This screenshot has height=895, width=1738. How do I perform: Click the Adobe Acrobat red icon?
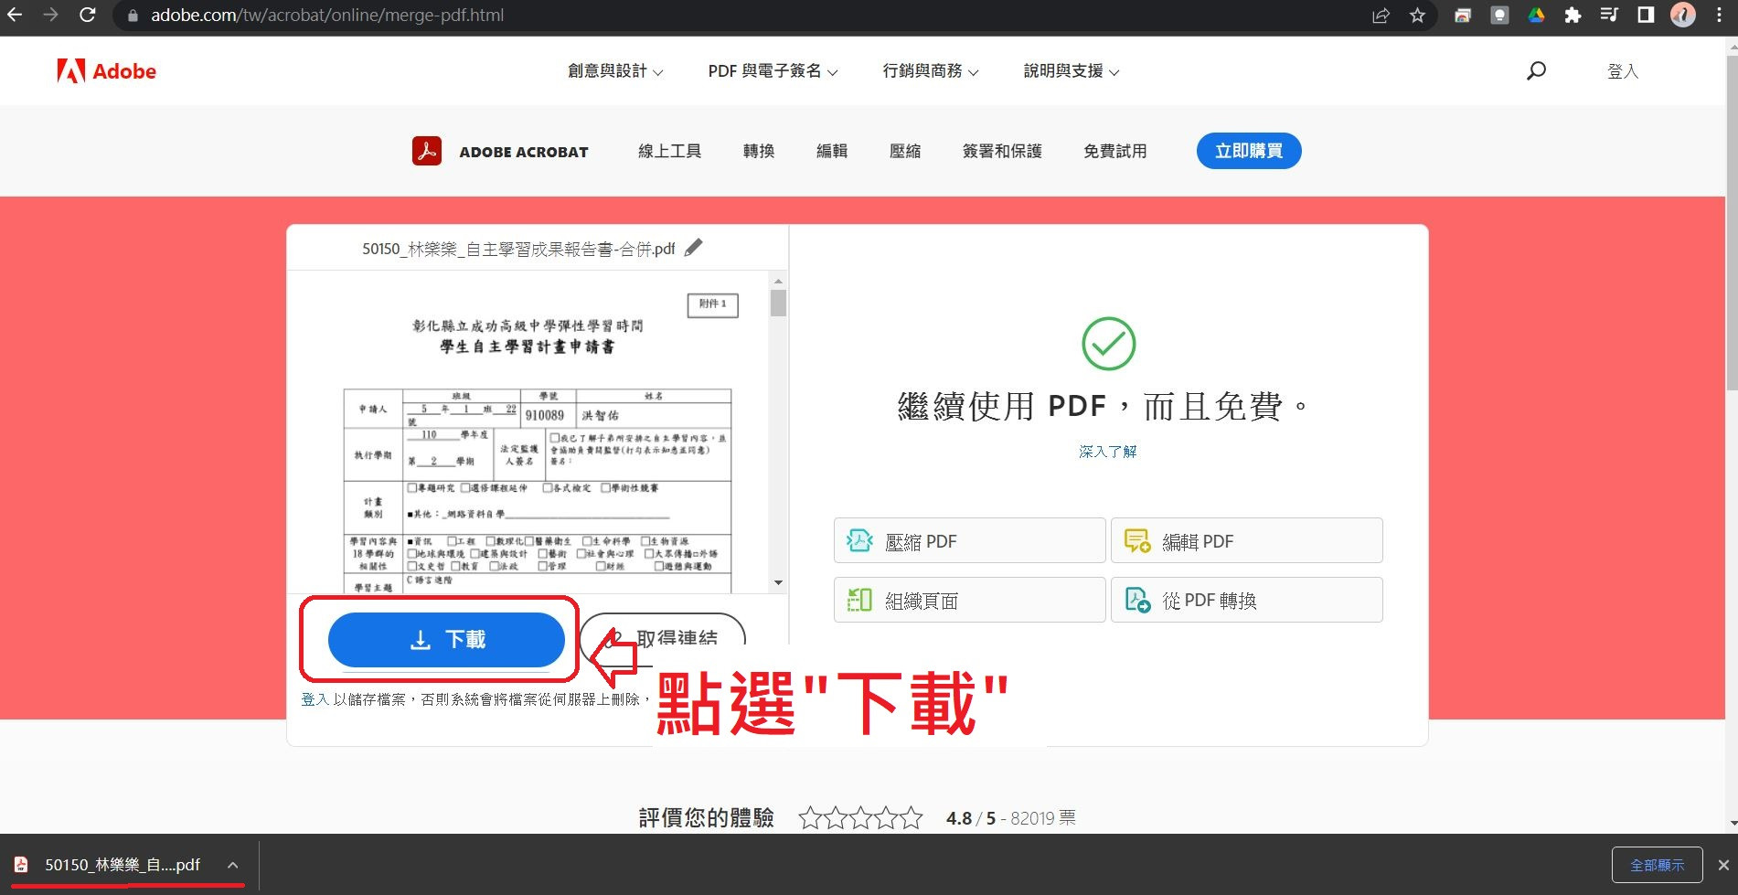click(x=427, y=151)
